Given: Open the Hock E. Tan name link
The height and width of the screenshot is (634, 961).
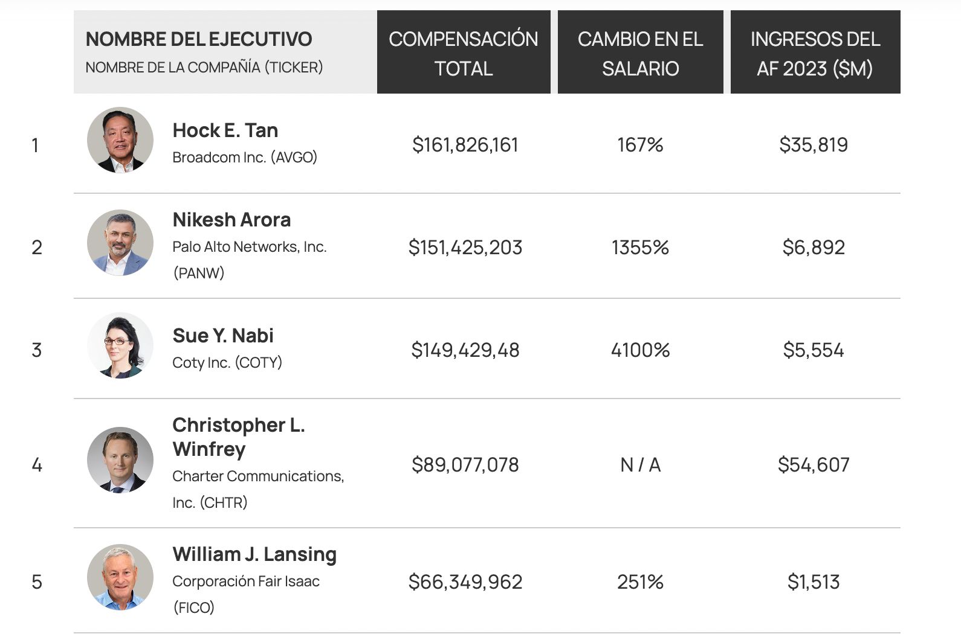Looking at the screenshot, I should point(225,130).
